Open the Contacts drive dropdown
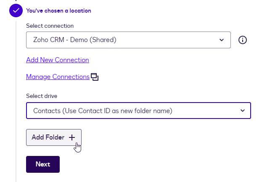 coord(138,111)
